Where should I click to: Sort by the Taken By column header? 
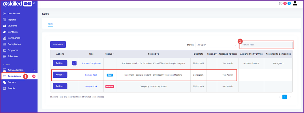(212, 54)
